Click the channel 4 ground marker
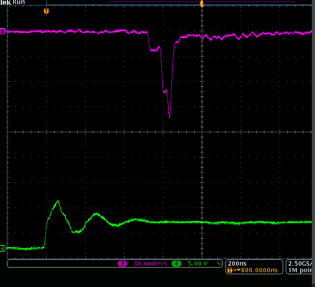The width and height of the screenshot is (315, 287). 3,248
